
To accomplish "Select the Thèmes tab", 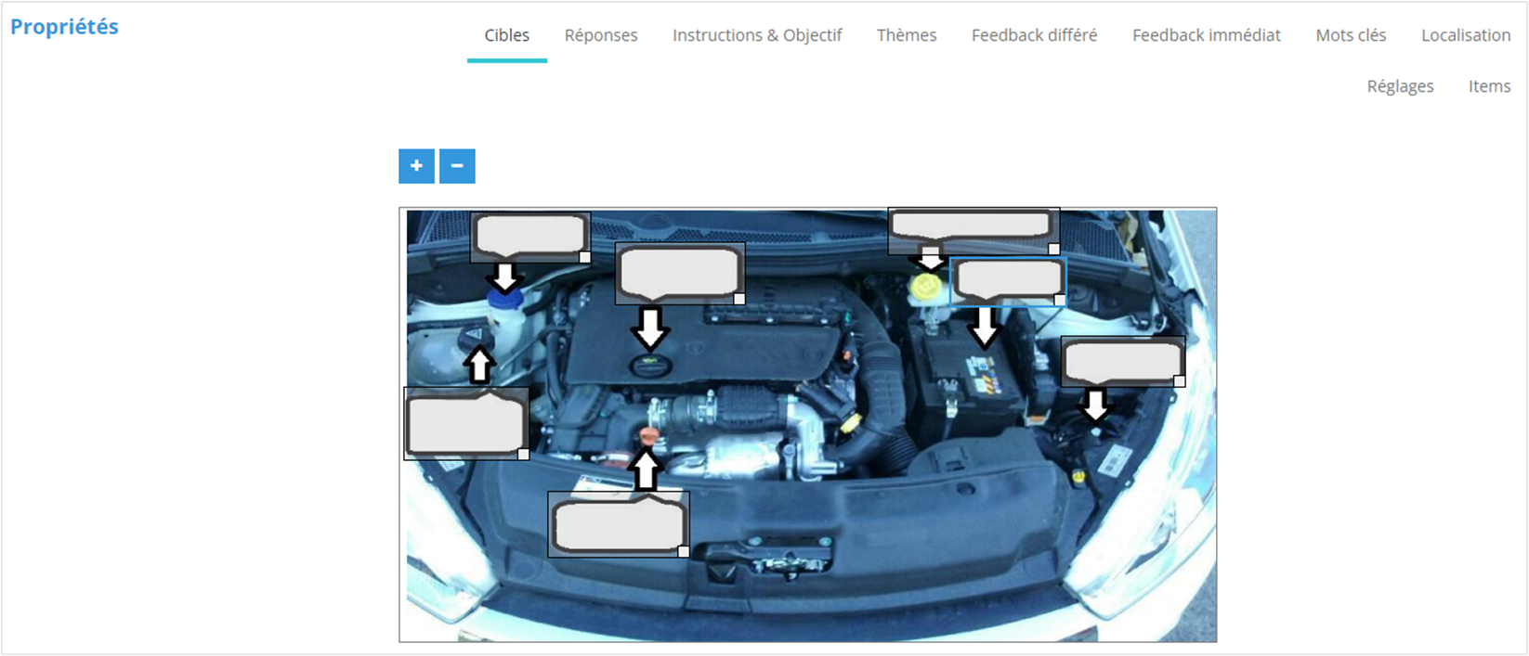I will (907, 35).
